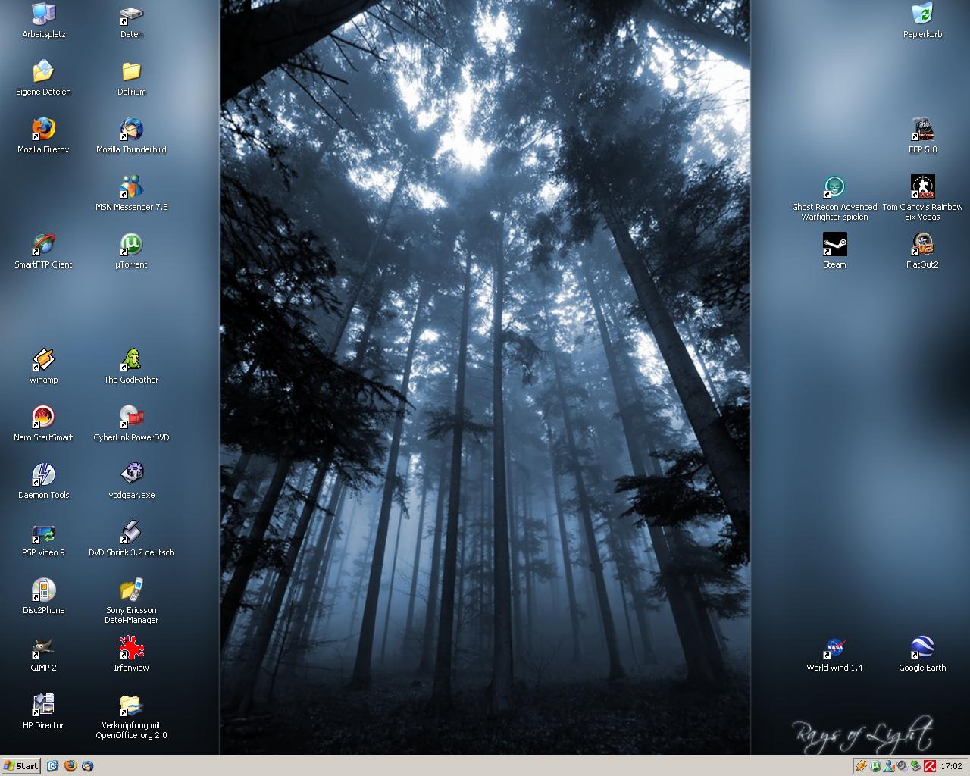Select the FlatOut2 game shortcut
The height and width of the screenshot is (776, 970).
pos(922,246)
